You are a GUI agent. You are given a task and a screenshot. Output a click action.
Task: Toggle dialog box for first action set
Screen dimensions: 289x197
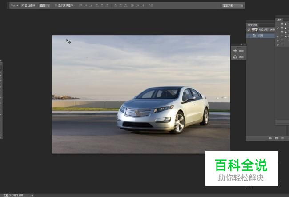tap(282, 24)
